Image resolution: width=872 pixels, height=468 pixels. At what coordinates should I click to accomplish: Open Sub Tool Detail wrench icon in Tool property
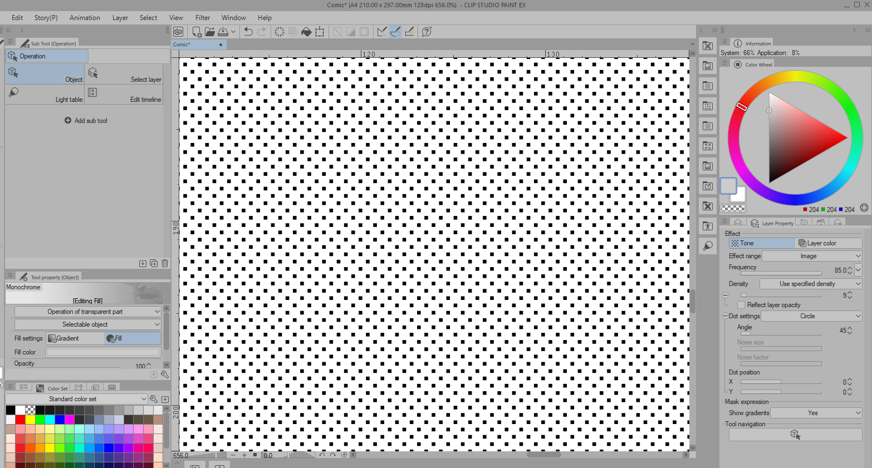pos(165,375)
